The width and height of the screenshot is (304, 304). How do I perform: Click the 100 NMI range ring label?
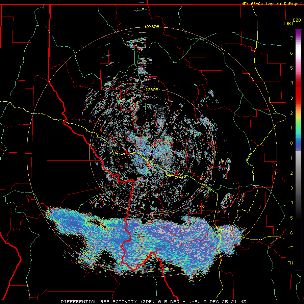[152, 27]
